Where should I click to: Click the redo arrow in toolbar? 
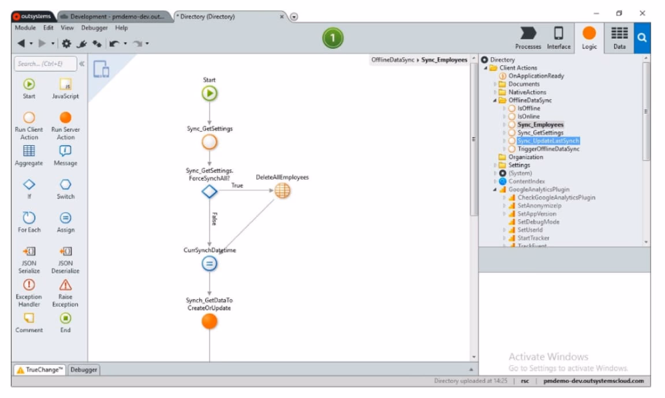pyautogui.click(x=138, y=43)
